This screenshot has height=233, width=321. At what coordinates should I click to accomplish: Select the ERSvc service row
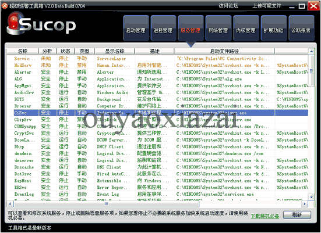click(157, 187)
